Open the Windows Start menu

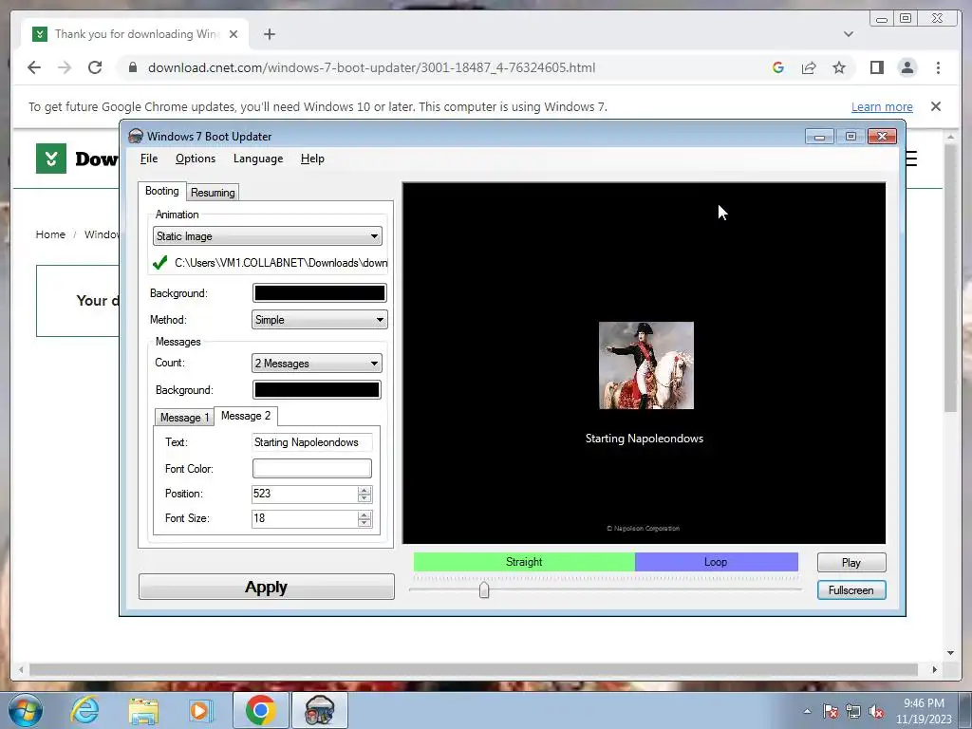[x=25, y=710]
